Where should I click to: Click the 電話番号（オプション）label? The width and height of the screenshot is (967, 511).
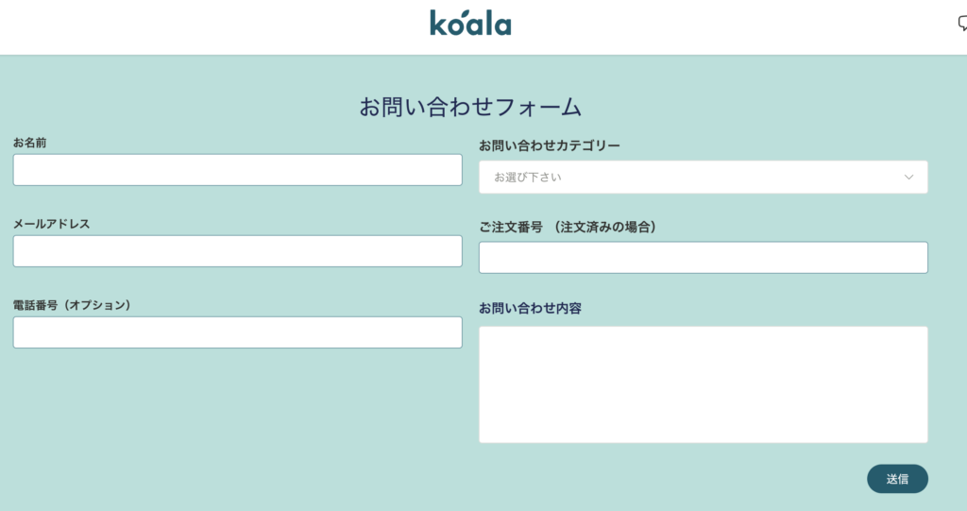click(x=72, y=305)
